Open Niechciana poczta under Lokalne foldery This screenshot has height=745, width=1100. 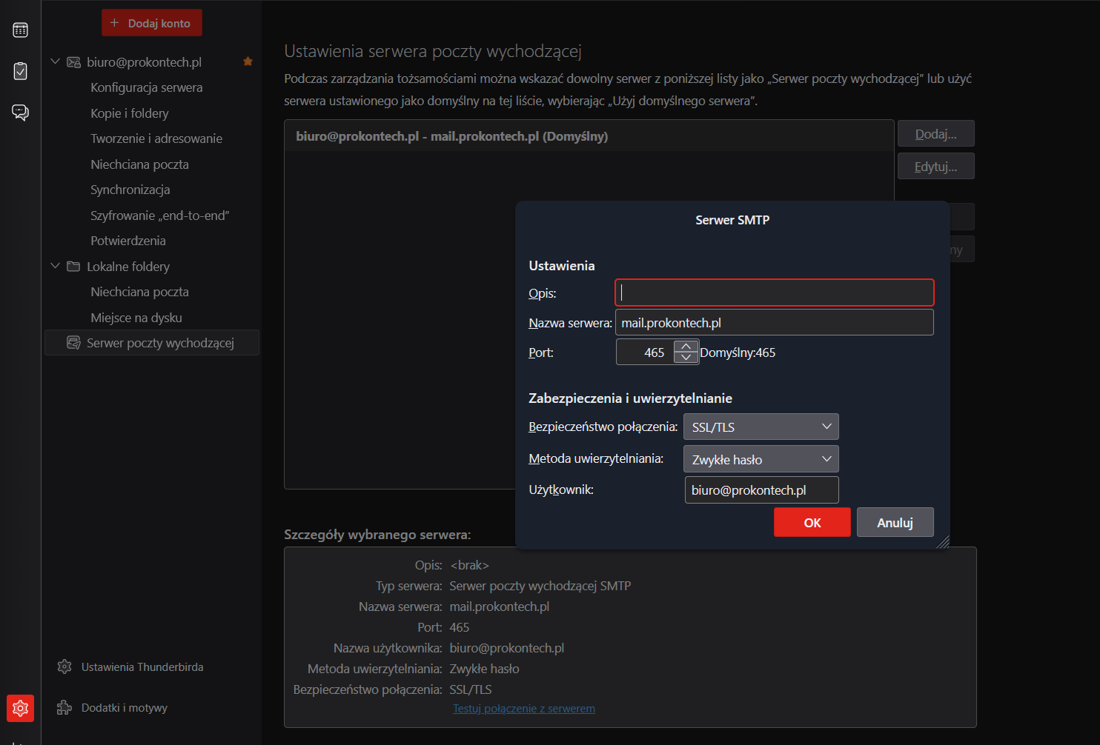click(x=139, y=292)
